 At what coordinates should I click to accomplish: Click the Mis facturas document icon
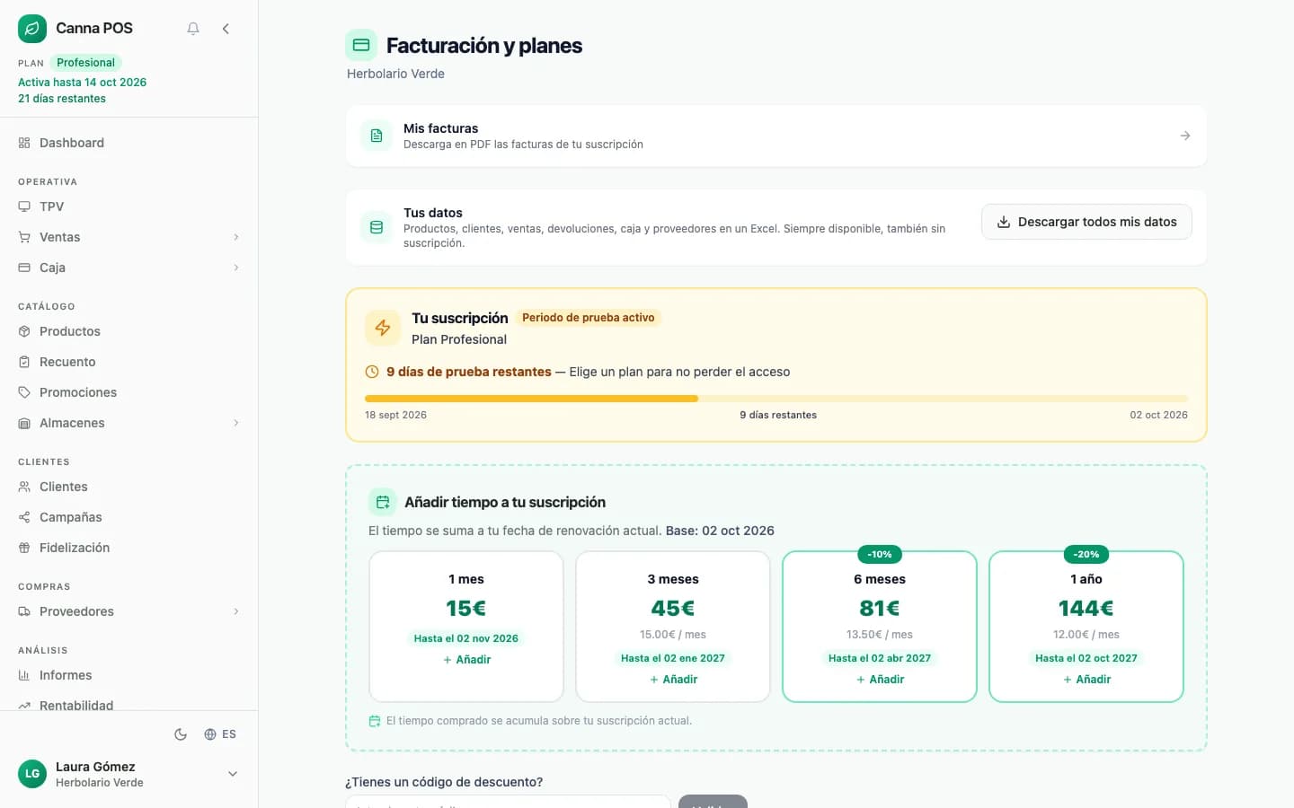377,136
